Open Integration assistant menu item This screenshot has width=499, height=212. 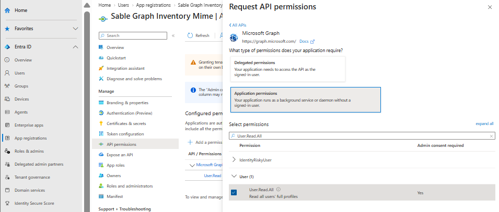tap(125, 68)
